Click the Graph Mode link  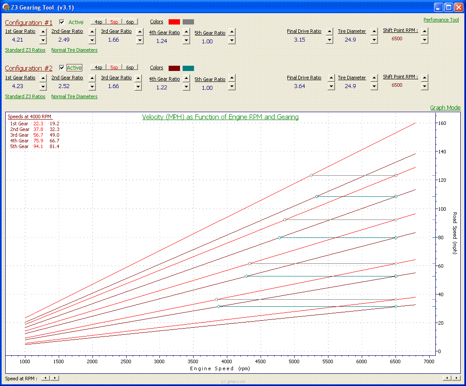point(445,108)
